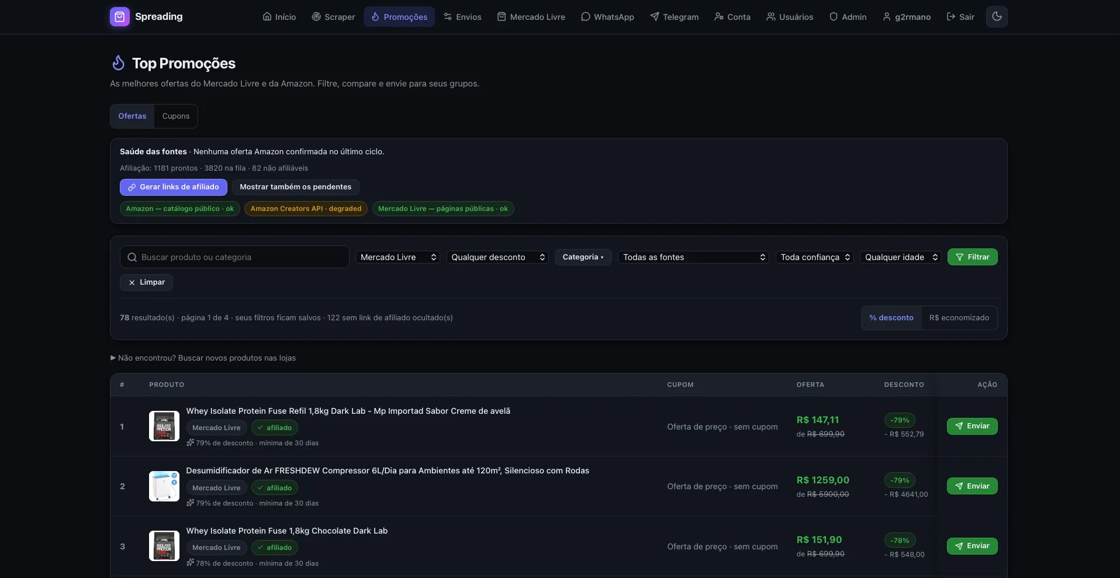Open WhatsApp section
This screenshot has width=1120, height=578.
pos(607,17)
